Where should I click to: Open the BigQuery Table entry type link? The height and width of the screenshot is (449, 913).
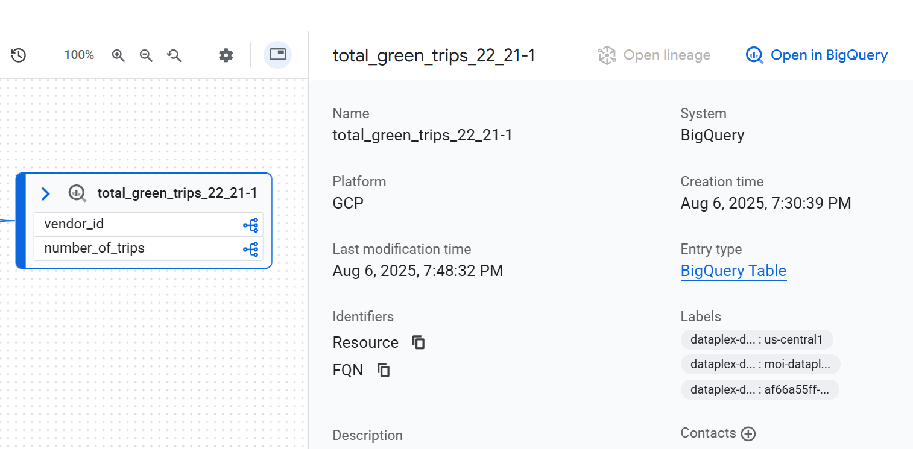click(x=733, y=271)
